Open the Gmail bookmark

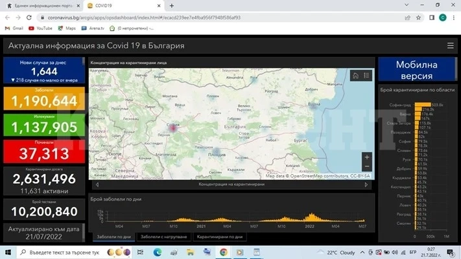(x=14, y=28)
